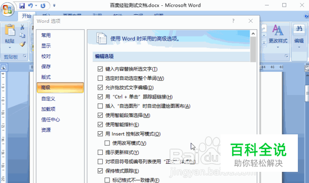
Task: Expand the Change Styles dropdown arrow
Action: pos(278,47)
